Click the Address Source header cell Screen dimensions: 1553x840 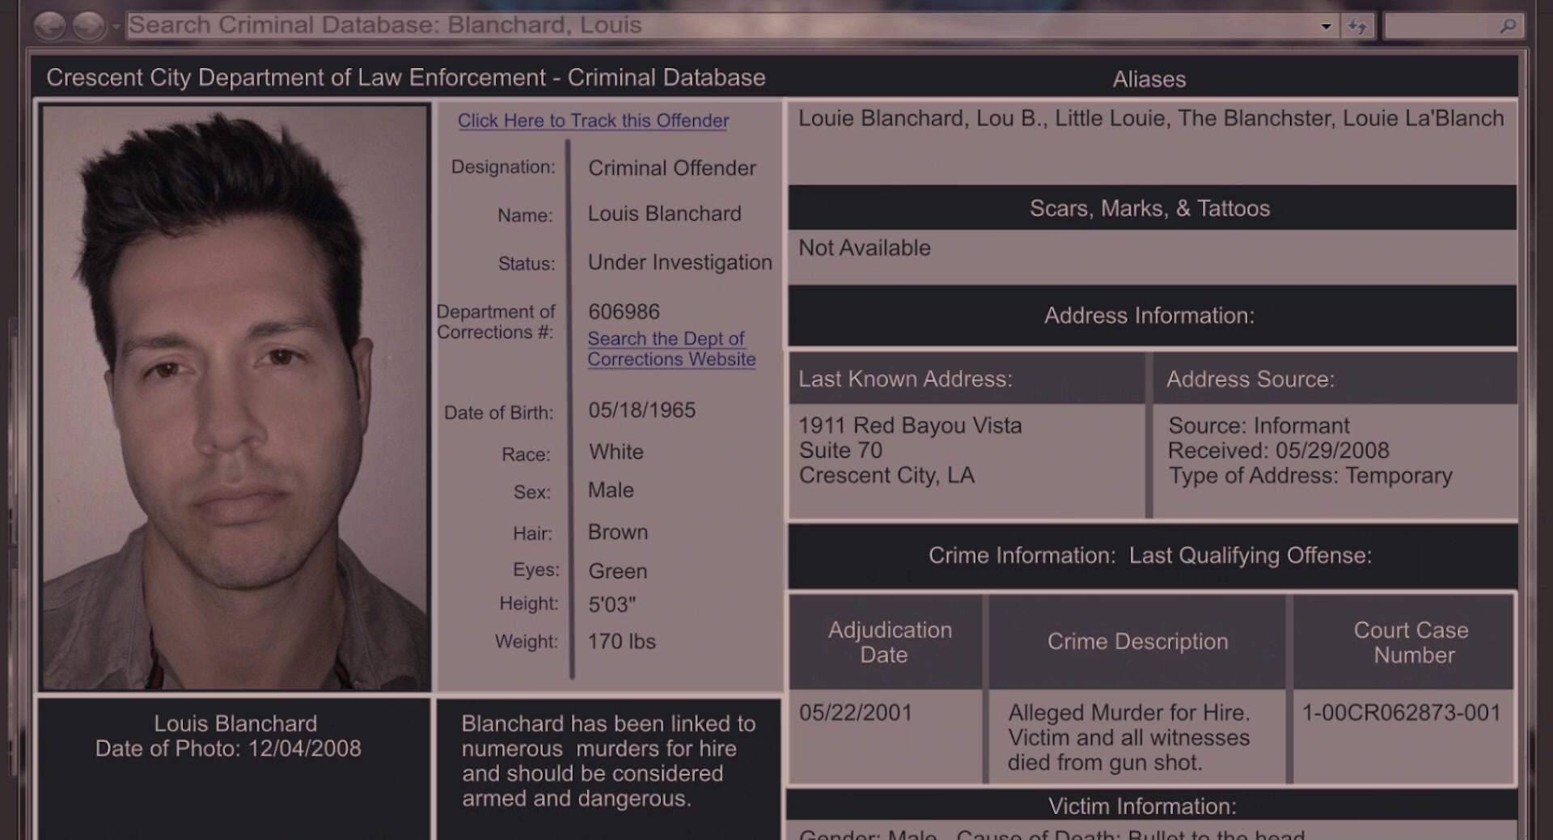point(1335,379)
